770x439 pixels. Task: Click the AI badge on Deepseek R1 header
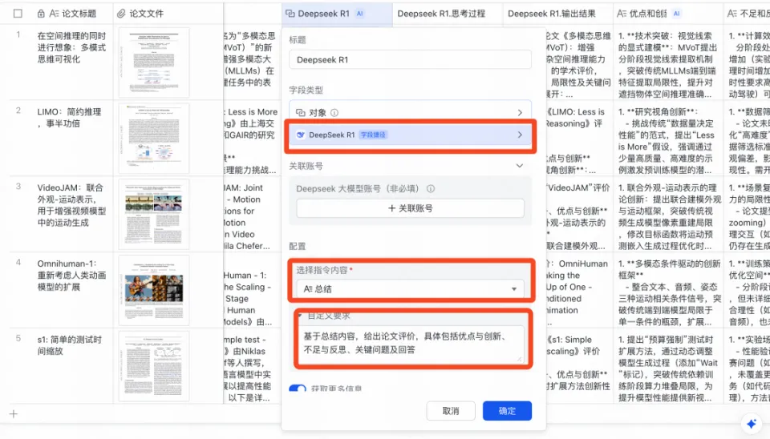pos(360,14)
